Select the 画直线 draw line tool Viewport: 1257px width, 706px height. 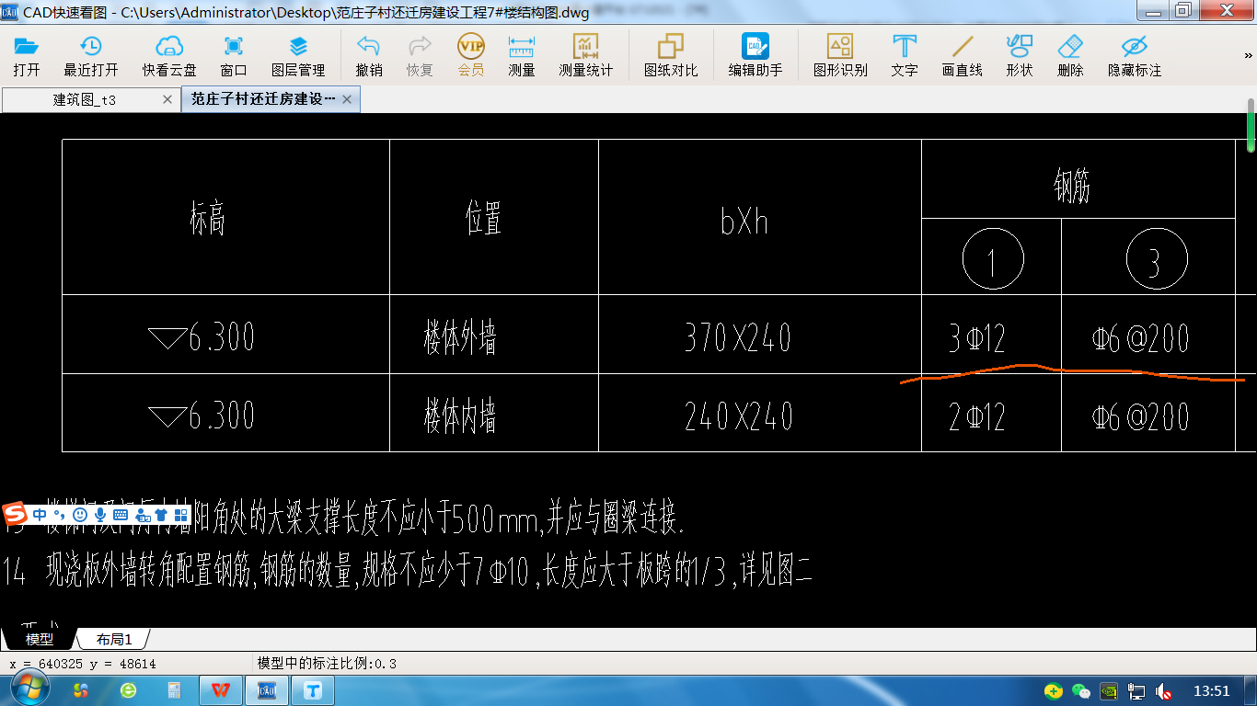[963, 55]
